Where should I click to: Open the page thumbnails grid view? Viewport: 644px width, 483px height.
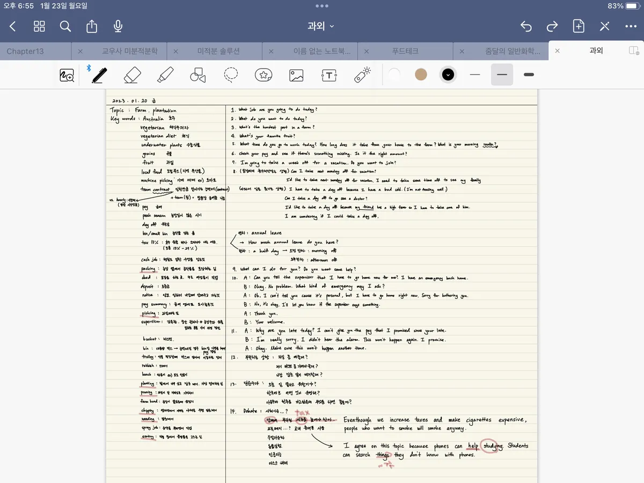tap(39, 26)
